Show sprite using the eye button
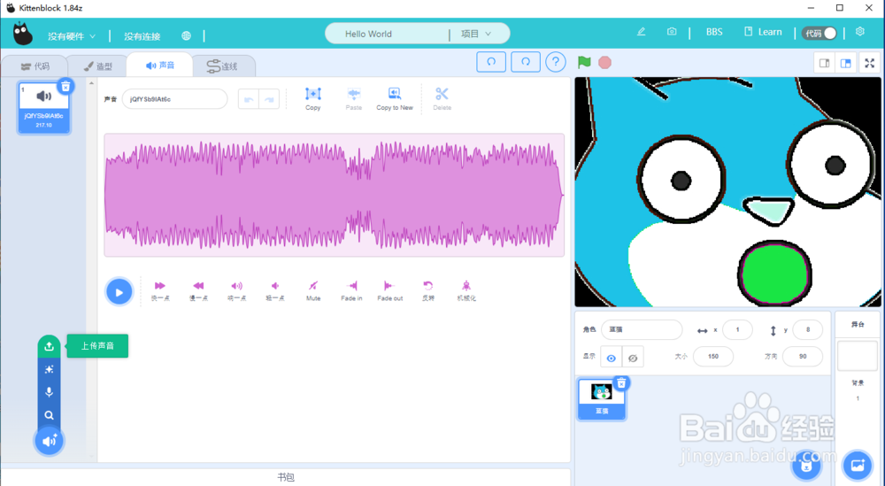The height and width of the screenshot is (486, 885). pyautogui.click(x=612, y=358)
